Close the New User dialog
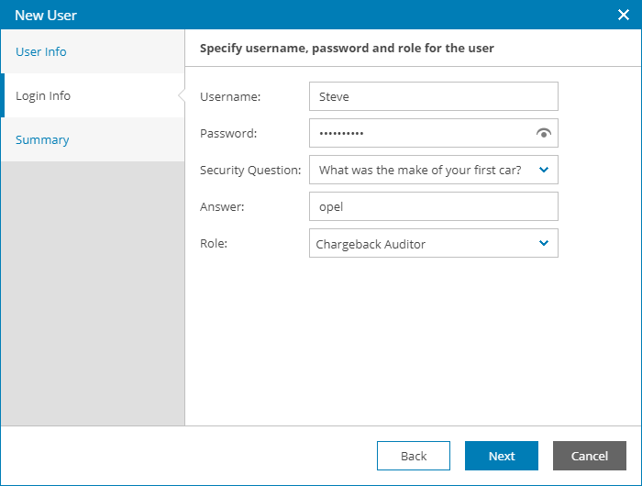 pos(624,15)
